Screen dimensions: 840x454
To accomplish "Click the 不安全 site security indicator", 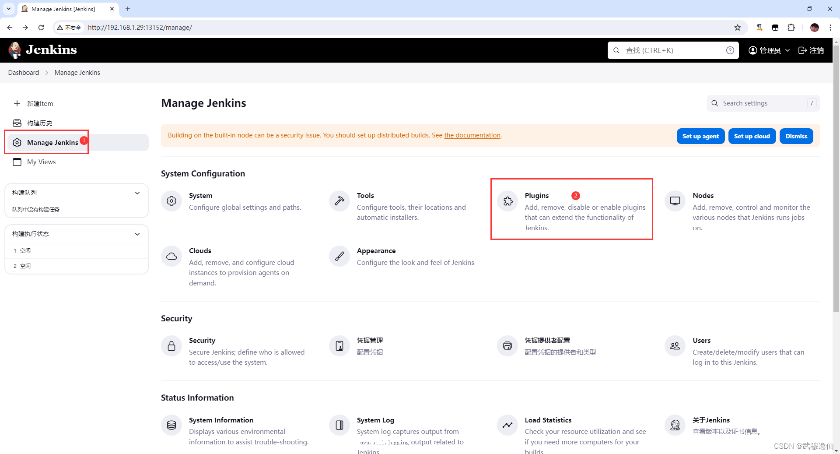I will 69,28.
